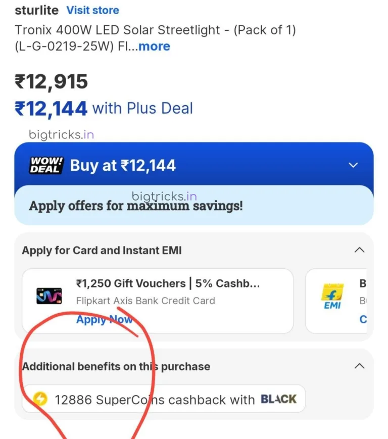Click more to expand the product title
The width and height of the screenshot is (388, 439).
coord(154,46)
